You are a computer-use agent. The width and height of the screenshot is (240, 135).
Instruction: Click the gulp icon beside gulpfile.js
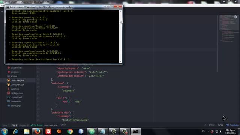pos(8,88)
